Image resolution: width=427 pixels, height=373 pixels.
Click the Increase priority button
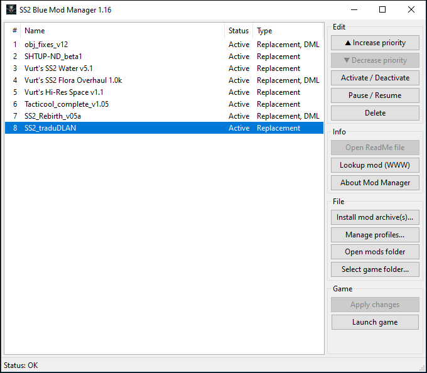pos(375,43)
